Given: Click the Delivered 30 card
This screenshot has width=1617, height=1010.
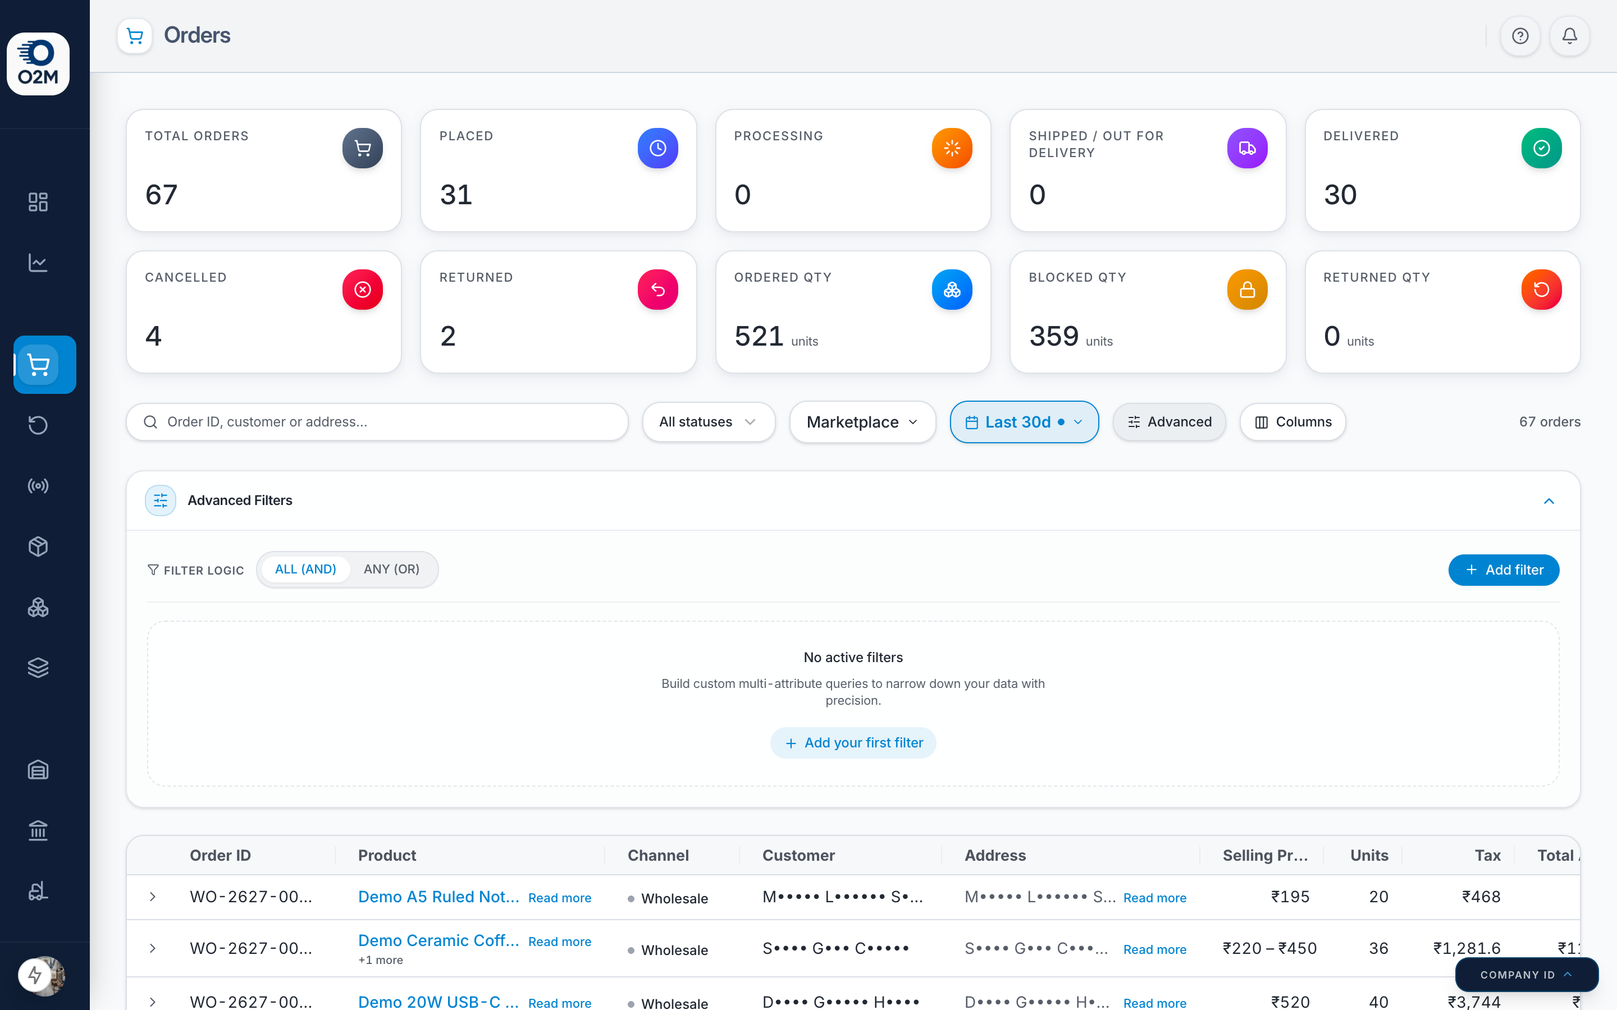Looking at the screenshot, I should (1442, 171).
